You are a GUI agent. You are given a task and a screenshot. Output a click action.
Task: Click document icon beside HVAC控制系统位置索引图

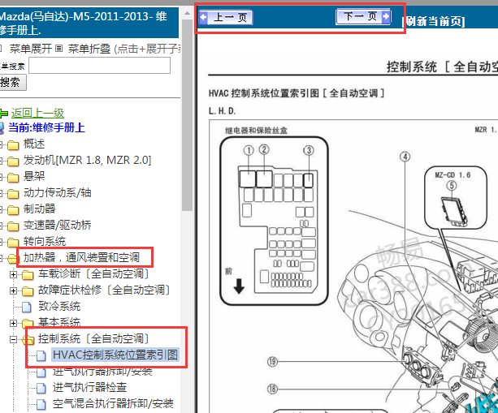tap(41, 356)
